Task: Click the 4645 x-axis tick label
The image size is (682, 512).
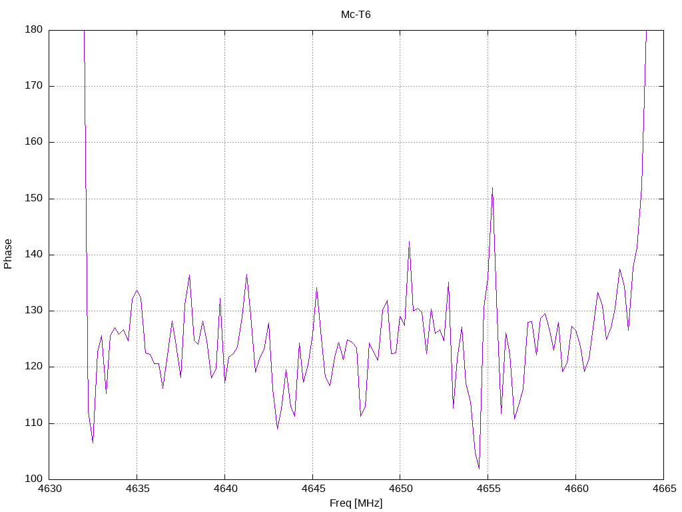Action: 314,489
